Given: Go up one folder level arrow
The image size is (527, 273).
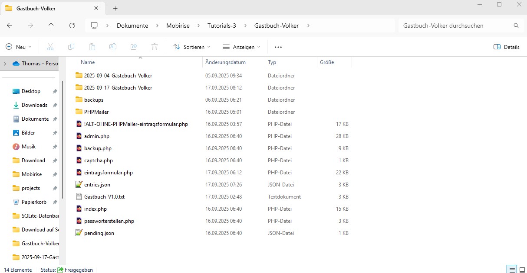Looking at the screenshot, I should [x=51, y=26].
